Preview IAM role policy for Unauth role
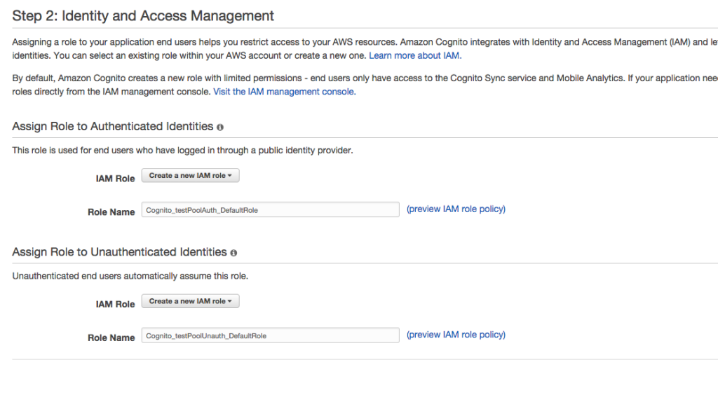718x397 pixels. pyautogui.click(x=456, y=335)
